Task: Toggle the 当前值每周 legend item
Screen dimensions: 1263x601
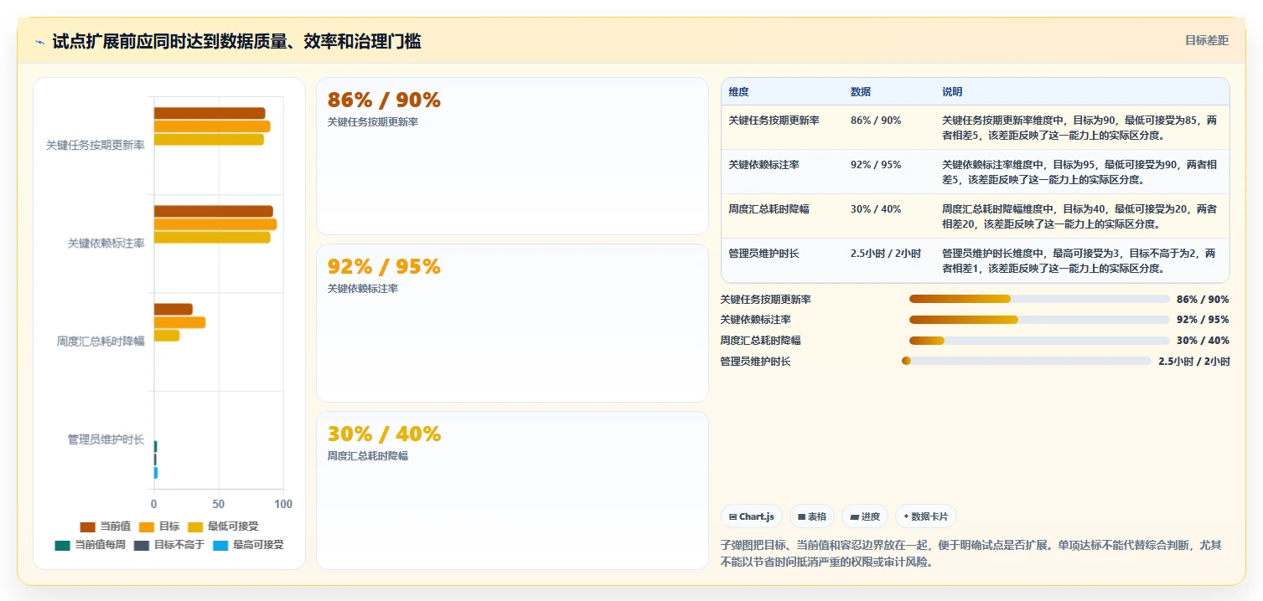Action: click(90, 545)
